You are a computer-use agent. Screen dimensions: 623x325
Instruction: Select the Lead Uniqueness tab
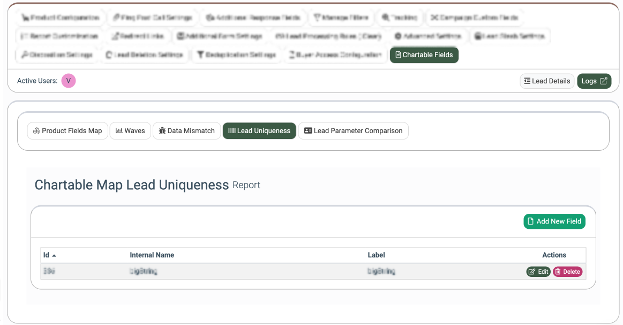pyautogui.click(x=259, y=131)
